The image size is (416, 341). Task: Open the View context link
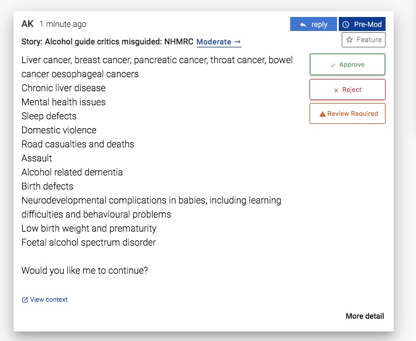point(49,299)
